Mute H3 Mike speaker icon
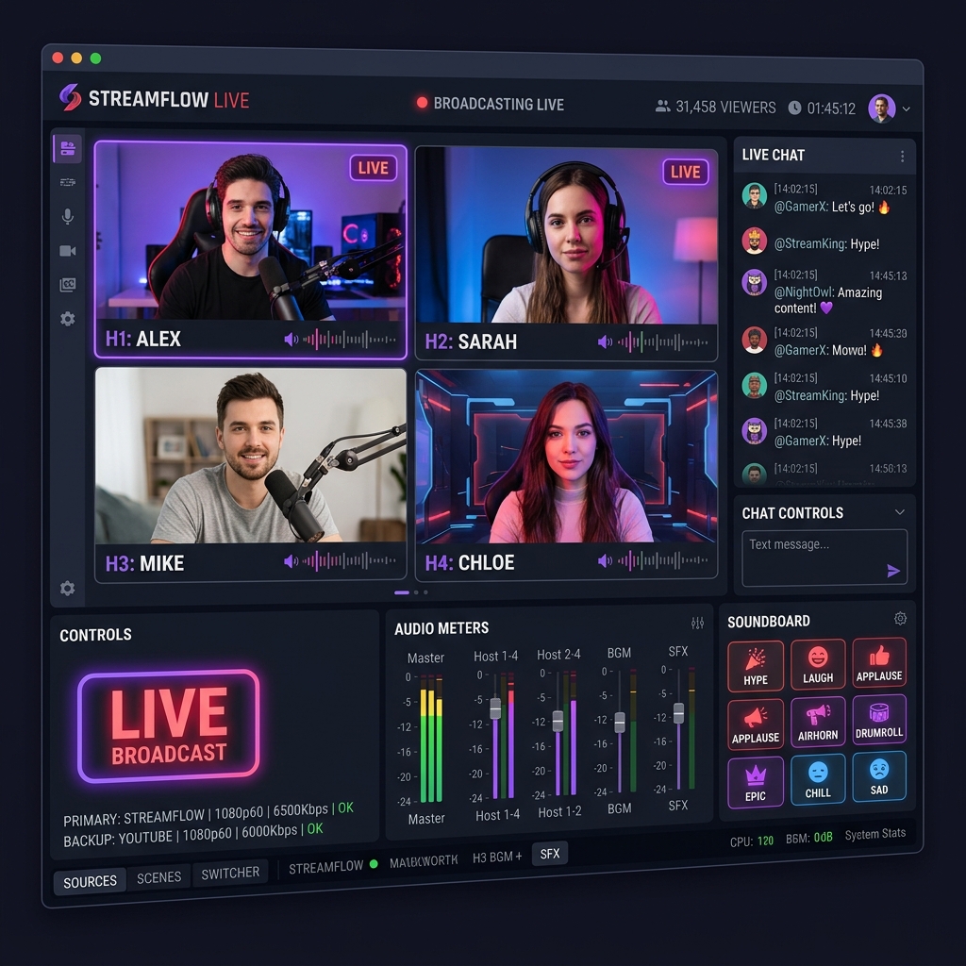The width and height of the screenshot is (966, 966). [x=291, y=561]
